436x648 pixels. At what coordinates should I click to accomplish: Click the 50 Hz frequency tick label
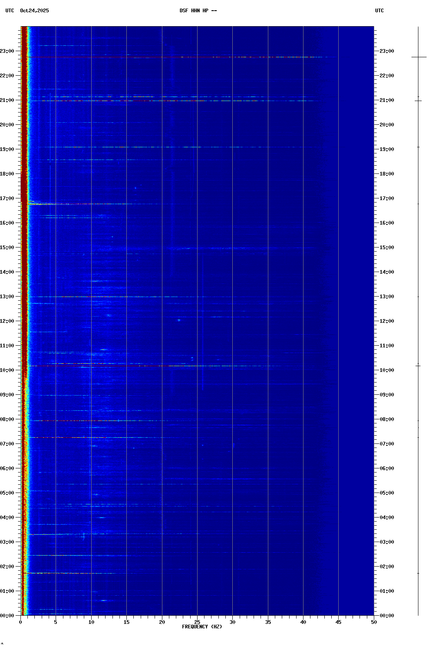click(x=374, y=622)
